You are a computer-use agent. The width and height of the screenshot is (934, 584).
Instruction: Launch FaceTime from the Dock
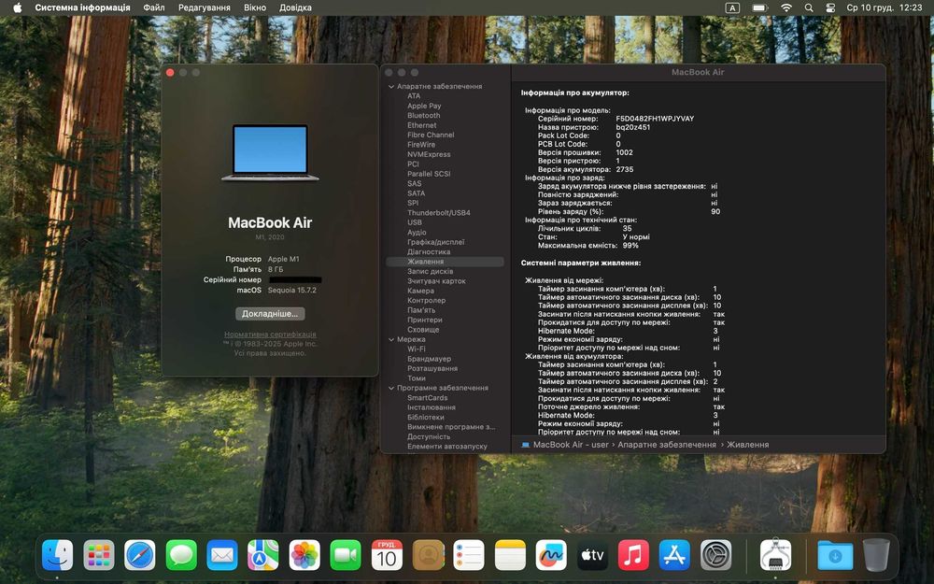346,555
